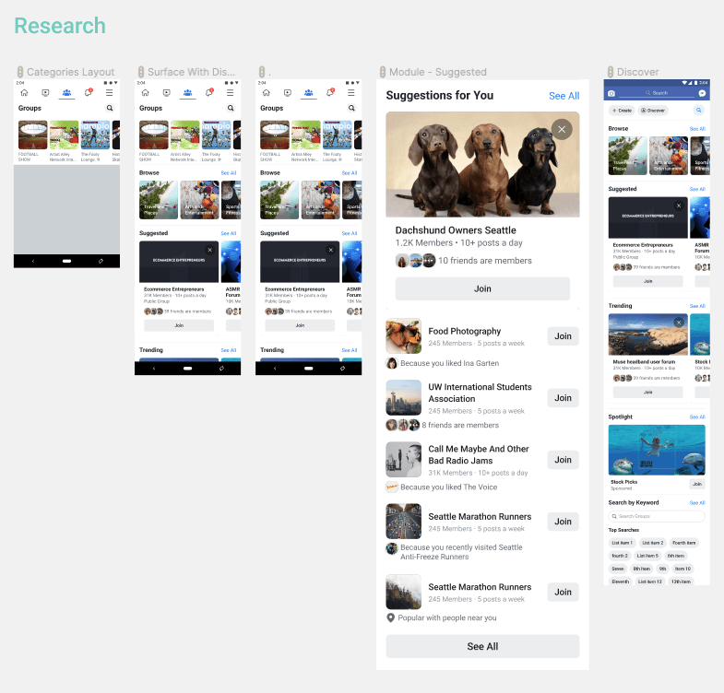Screen dimensions: 724x693
Task: Click Search by Keyword See All link
Action: pyautogui.click(x=697, y=503)
